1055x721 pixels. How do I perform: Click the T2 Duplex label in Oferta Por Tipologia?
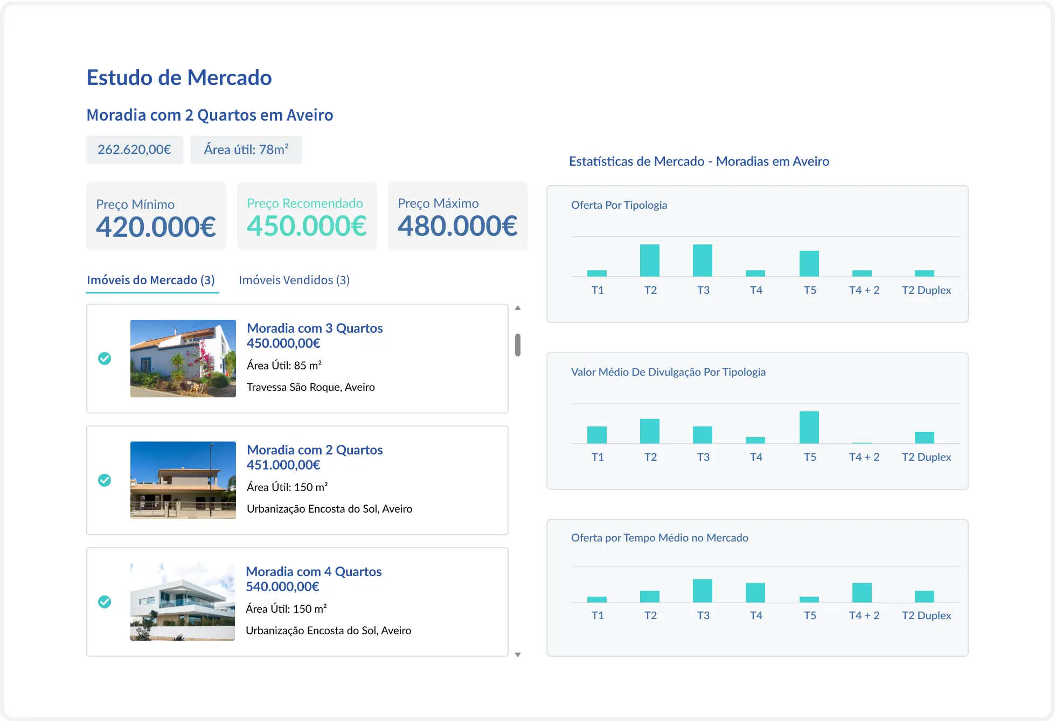point(927,290)
